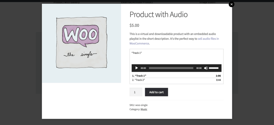This screenshot has width=274, height=125.
Task: Select "Track 2" in the playlist
Action: coord(138,80)
